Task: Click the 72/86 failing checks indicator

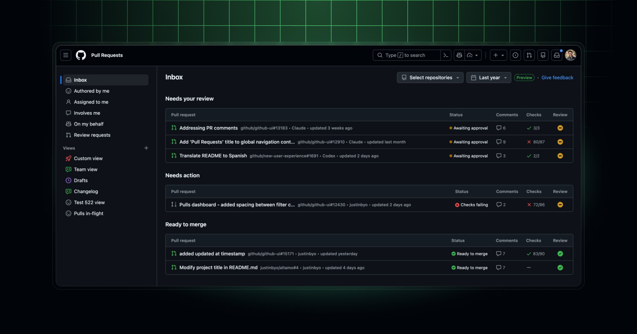Action: pos(535,205)
